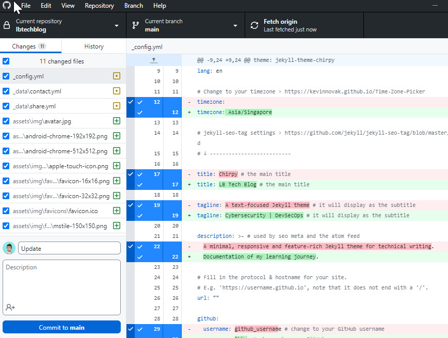Click the added status icon for favicon.ico
This screenshot has width=448, height=338.
[117, 211]
